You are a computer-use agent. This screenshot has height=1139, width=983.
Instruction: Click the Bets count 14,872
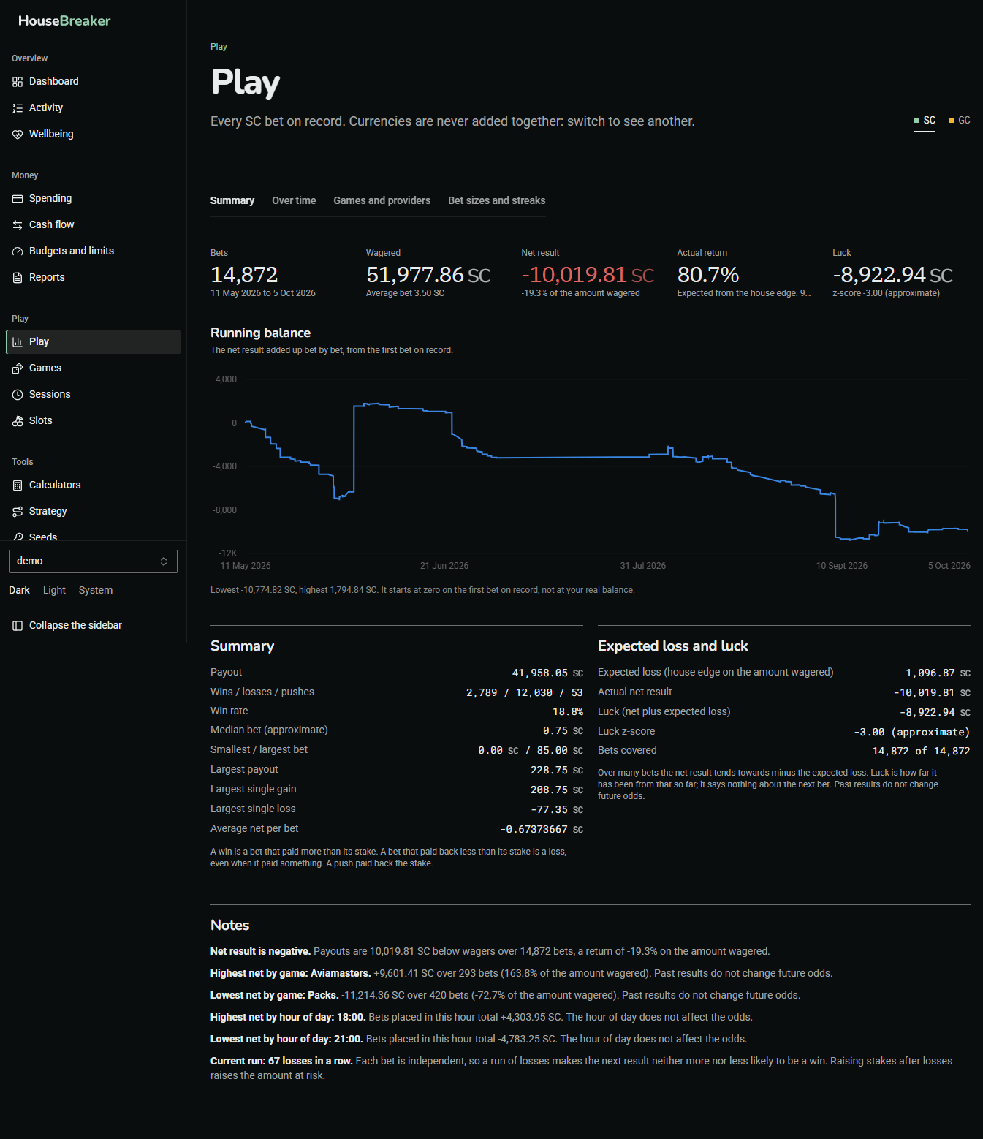tap(244, 275)
